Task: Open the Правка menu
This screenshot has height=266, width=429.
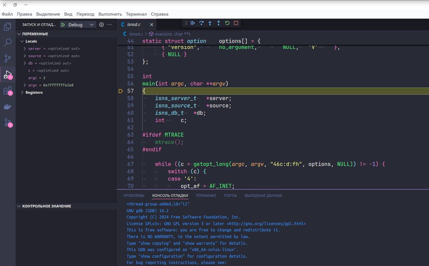Action: (x=25, y=14)
